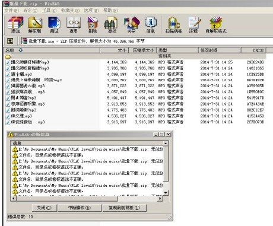This screenshot has height=226, width=273.
Task: Click the 信息 header in the diagnostic message list
Action: click(x=87, y=143)
